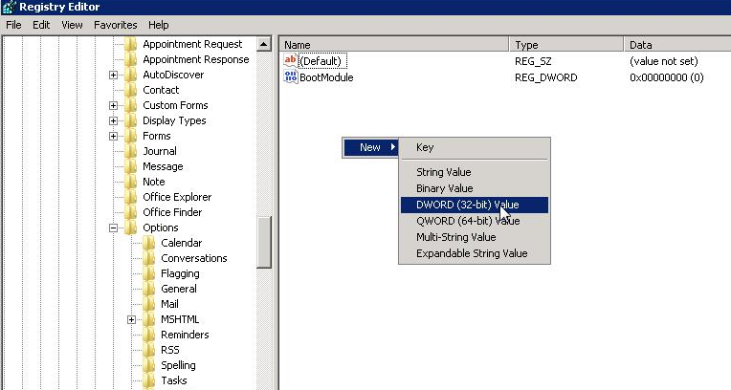Click the Appointment Response folder icon
Screen dimensions: 731x390
pyautogui.click(x=131, y=59)
